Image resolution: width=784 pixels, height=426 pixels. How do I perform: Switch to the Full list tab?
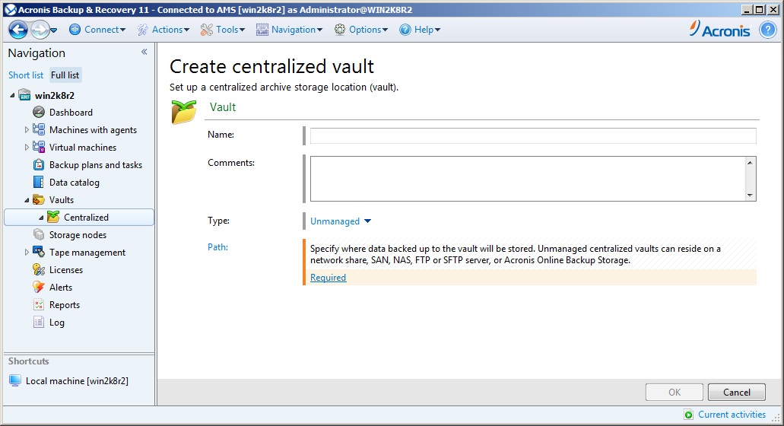coord(65,75)
